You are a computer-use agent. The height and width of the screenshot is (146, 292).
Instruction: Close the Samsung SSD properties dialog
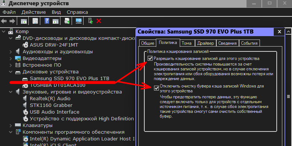279,32
